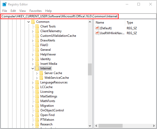Collapse the Common key
The height and width of the screenshot is (129, 157).
click(x=29, y=22)
